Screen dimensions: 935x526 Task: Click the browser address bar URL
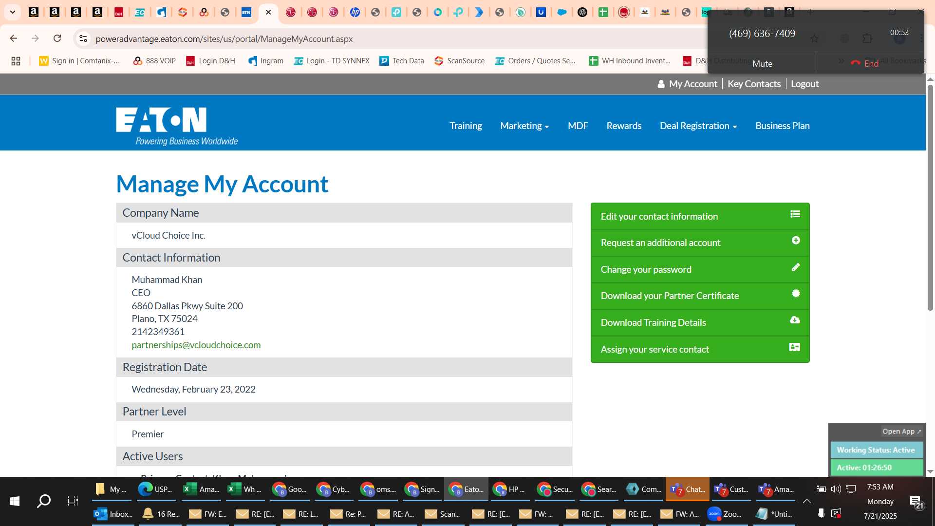pos(224,38)
